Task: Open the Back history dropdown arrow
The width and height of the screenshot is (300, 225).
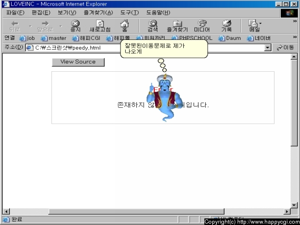Action: point(30,26)
